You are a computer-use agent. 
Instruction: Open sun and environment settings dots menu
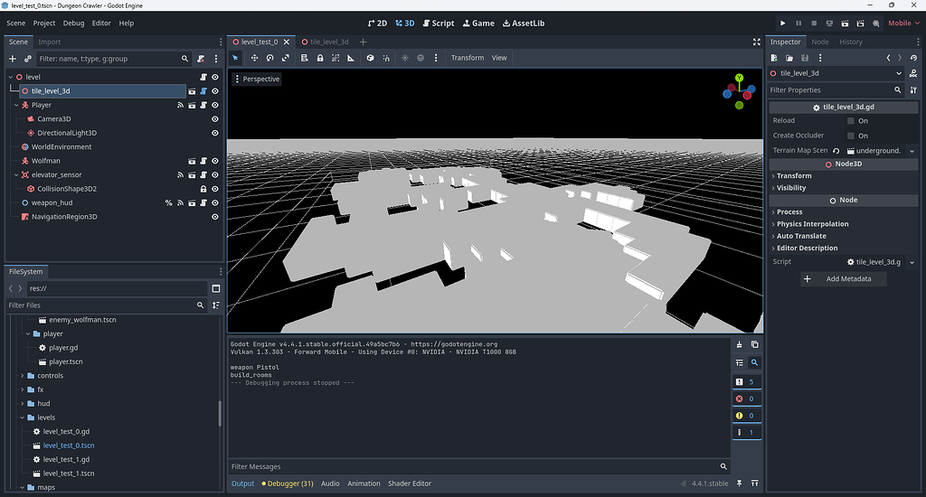436,58
